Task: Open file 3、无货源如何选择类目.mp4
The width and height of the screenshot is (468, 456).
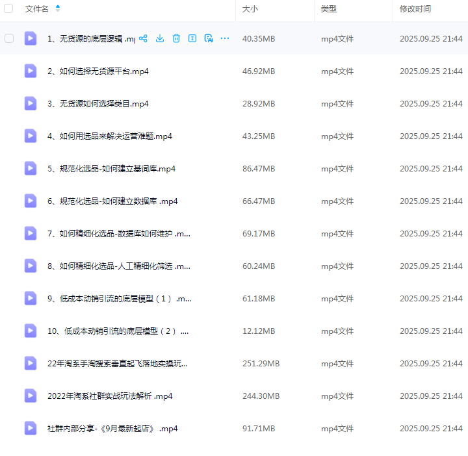Action: click(98, 103)
